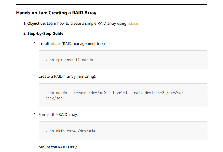This screenshot has width=223, height=152.
Task: Click the 'Create a RAID 1 array (mirroring)' text
Action: tap(67, 77)
